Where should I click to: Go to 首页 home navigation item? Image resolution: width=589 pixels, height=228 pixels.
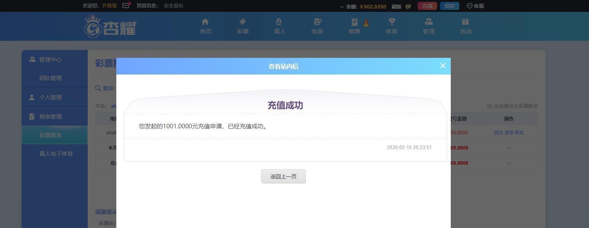click(205, 26)
